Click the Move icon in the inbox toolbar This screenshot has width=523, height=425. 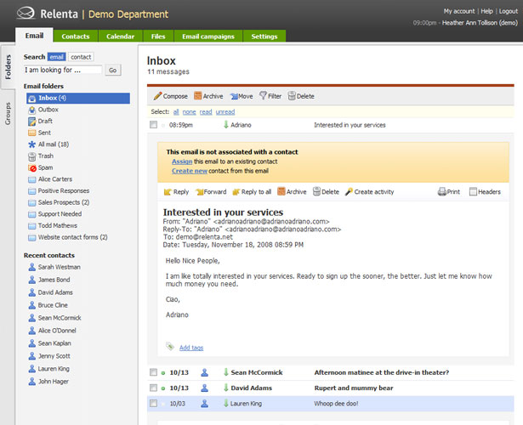coord(234,96)
